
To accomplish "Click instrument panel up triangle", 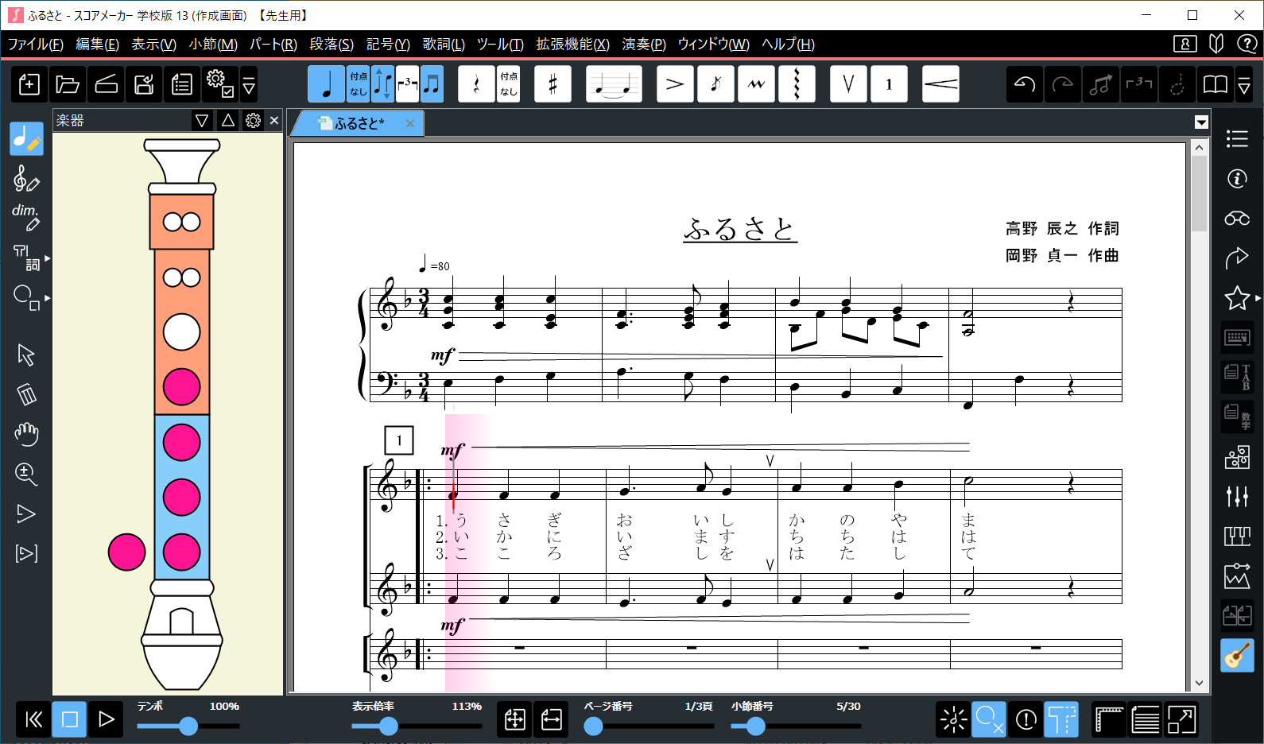I will [x=228, y=121].
